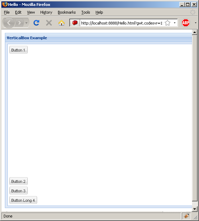Open the View menu
This screenshot has width=199, height=221.
point(31,12)
